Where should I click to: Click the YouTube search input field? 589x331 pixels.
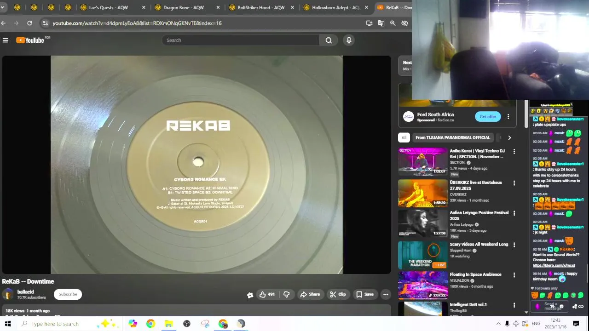tap(241, 40)
